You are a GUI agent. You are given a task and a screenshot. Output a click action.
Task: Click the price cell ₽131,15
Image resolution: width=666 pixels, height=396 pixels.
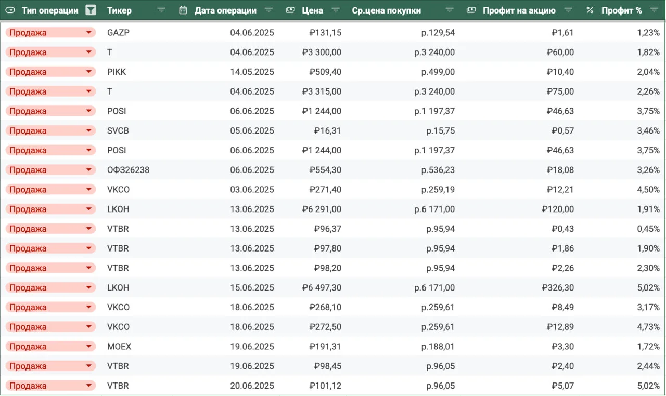pos(325,33)
